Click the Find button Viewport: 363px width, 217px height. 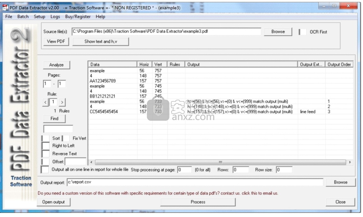point(54,119)
